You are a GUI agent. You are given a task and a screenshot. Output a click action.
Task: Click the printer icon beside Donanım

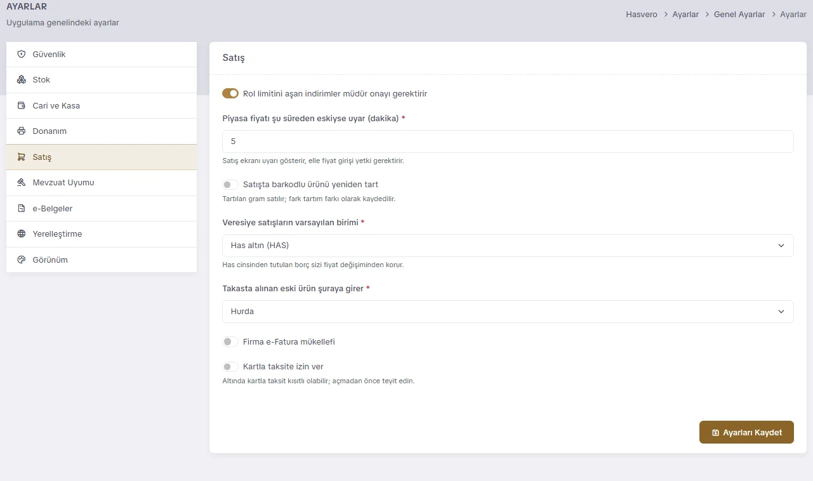(21, 131)
